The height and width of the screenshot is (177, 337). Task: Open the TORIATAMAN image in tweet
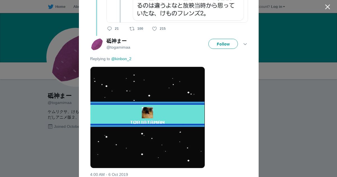click(147, 117)
